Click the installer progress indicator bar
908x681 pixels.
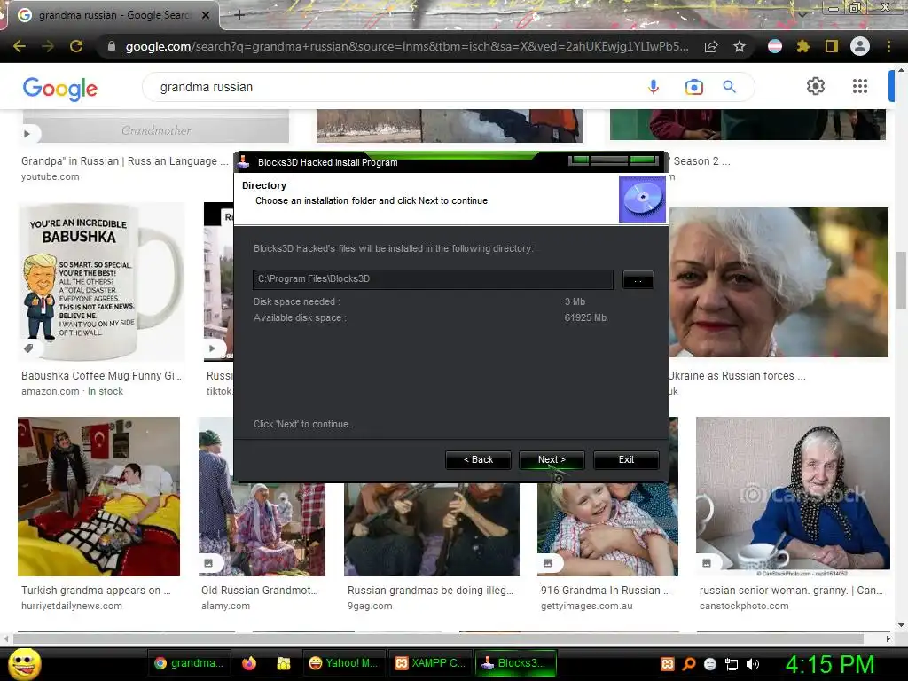(x=614, y=160)
